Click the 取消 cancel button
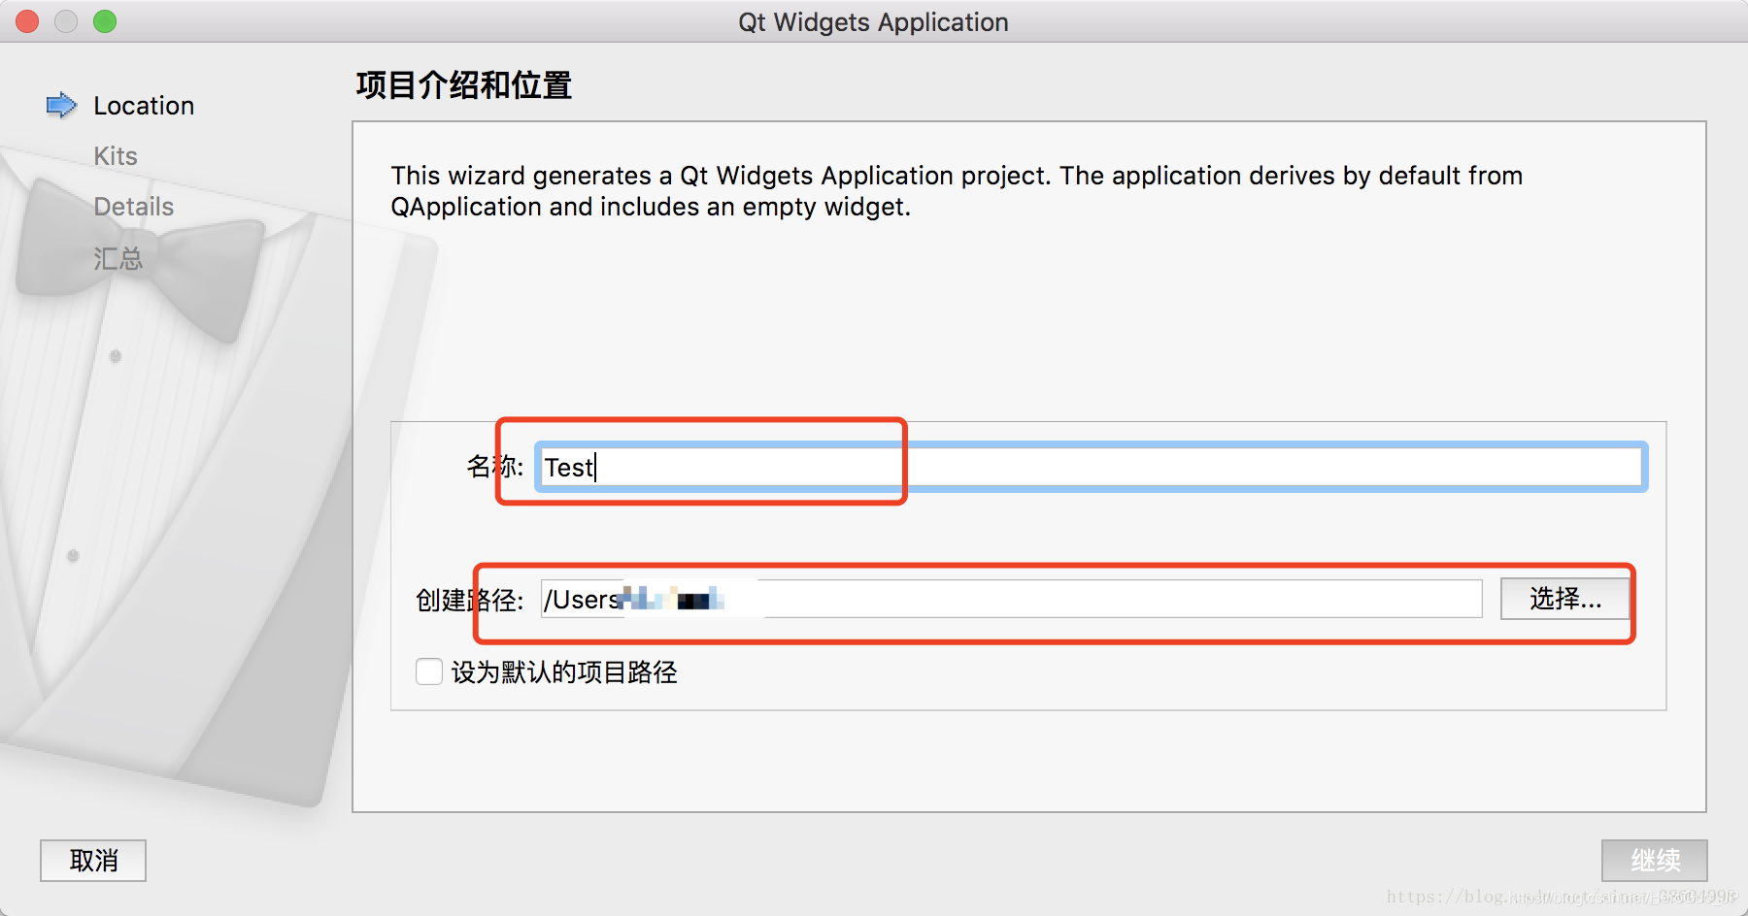This screenshot has width=1748, height=916. coord(93,861)
